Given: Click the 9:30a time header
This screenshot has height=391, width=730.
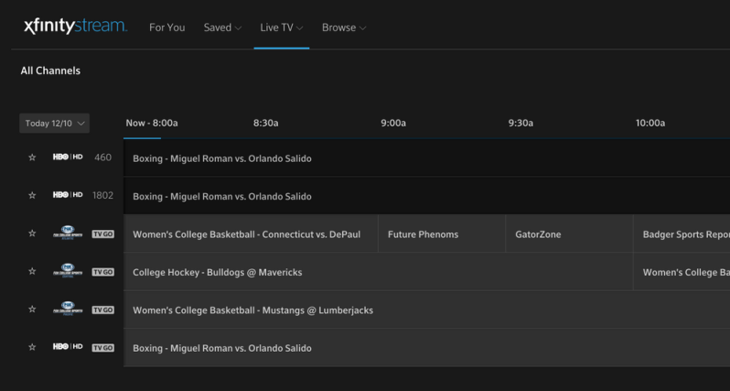Looking at the screenshot, I should tap(521, 123).
